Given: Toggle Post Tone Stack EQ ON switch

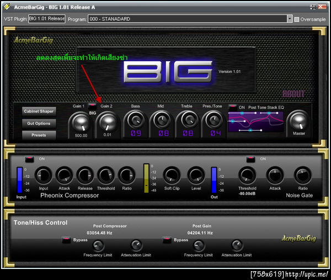Looking at the screenshot, I should (233, 107).
